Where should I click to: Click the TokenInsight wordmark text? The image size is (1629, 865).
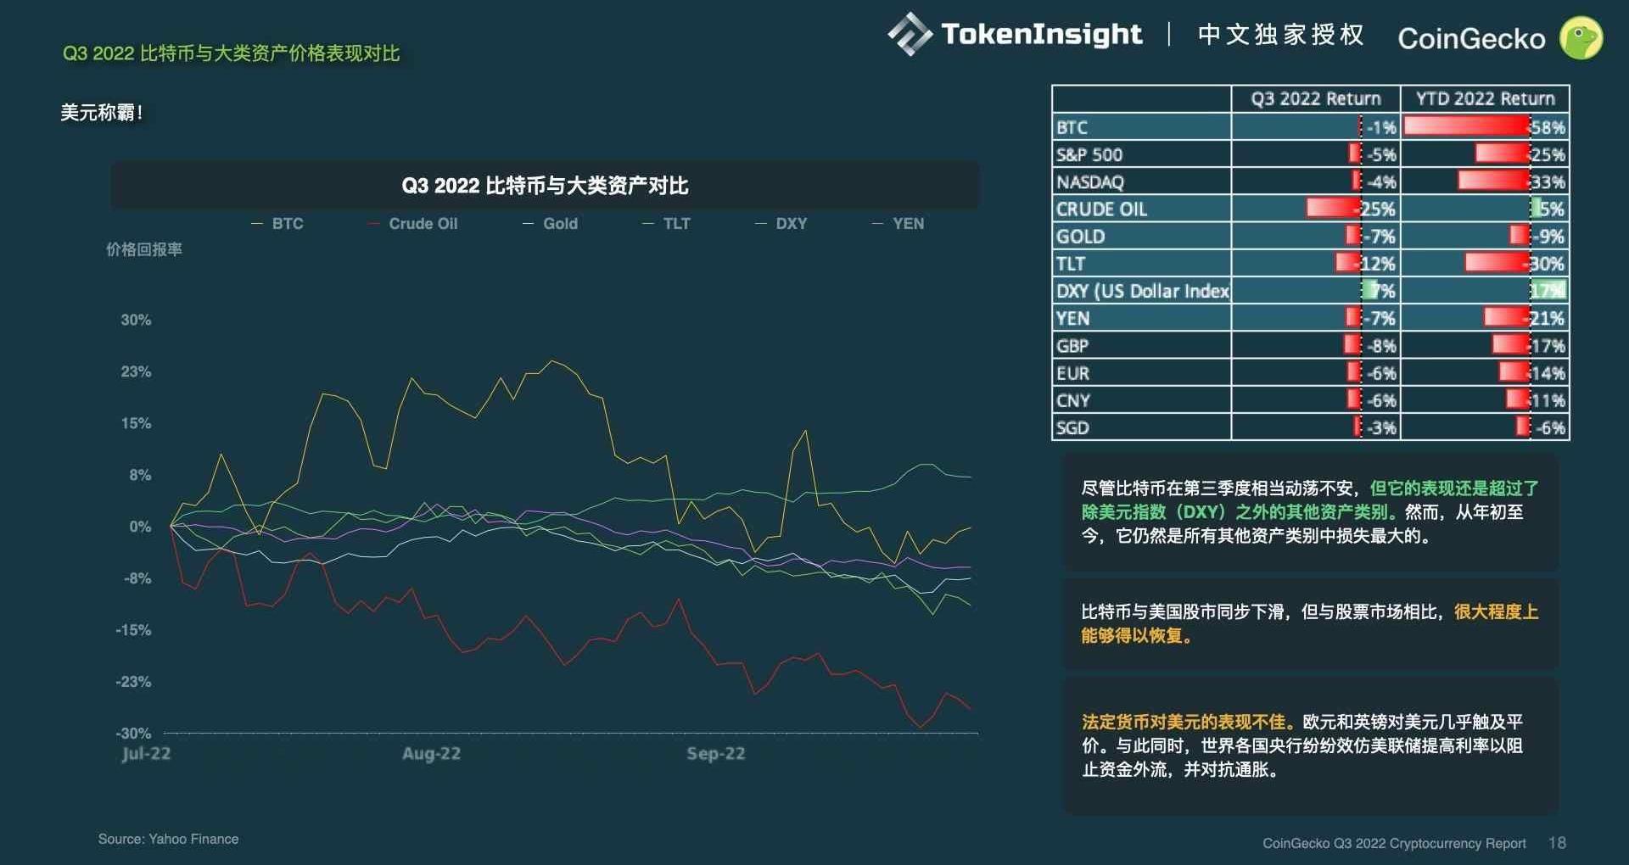point(1041,34)
